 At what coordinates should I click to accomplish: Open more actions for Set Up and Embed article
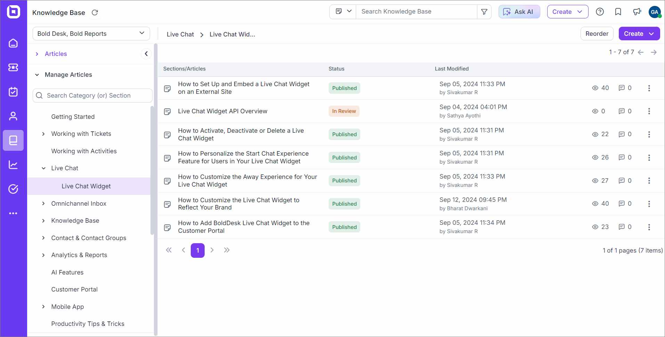pos(649,88)
